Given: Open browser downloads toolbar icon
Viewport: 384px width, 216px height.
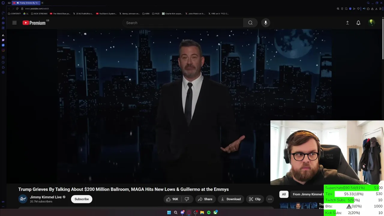Looking at the screenshot, I should click(376, 9).
